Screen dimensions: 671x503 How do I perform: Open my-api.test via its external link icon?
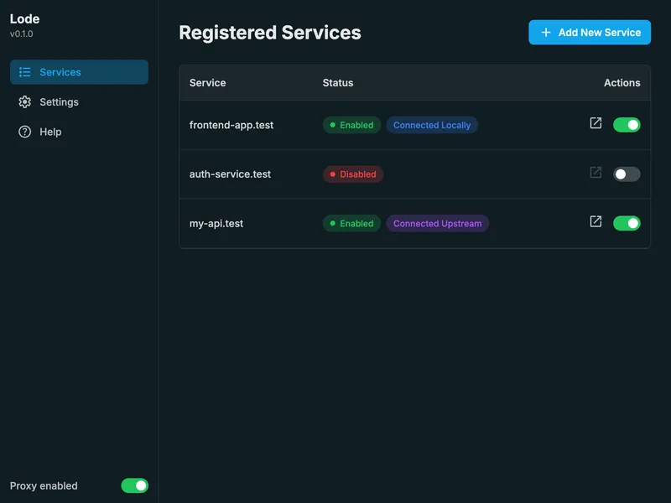pos(596,222)
